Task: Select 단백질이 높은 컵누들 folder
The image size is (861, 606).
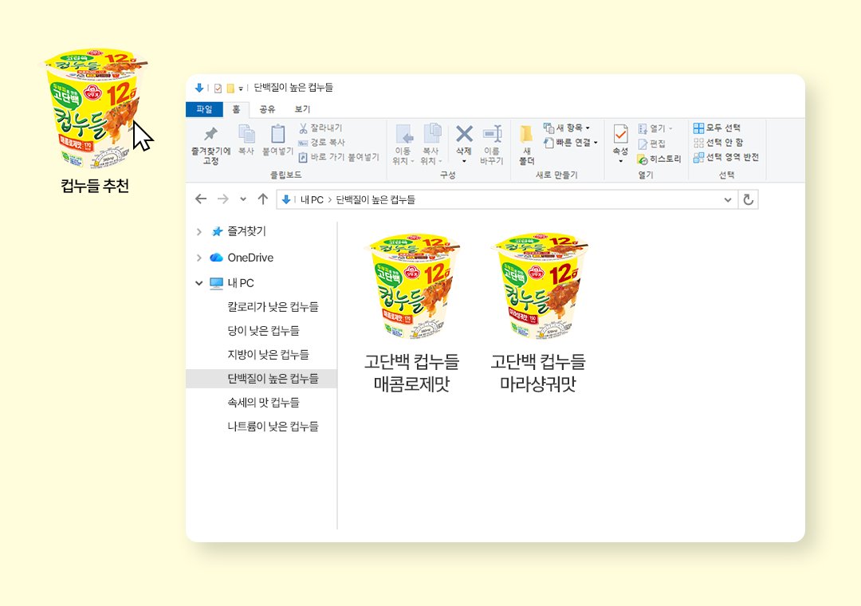Action: click(x=261, y=378)
